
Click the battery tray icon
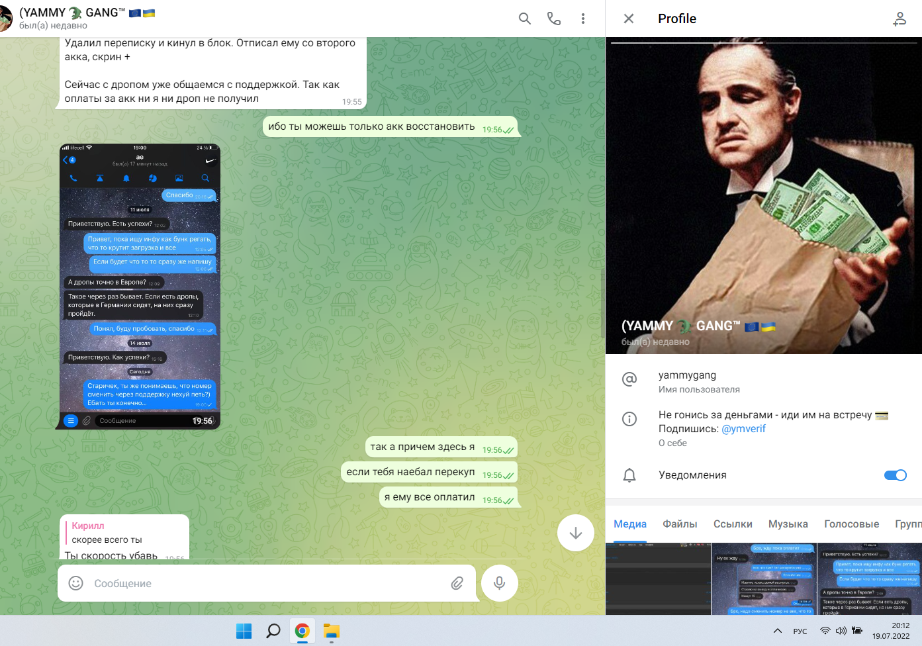[857, 631]
